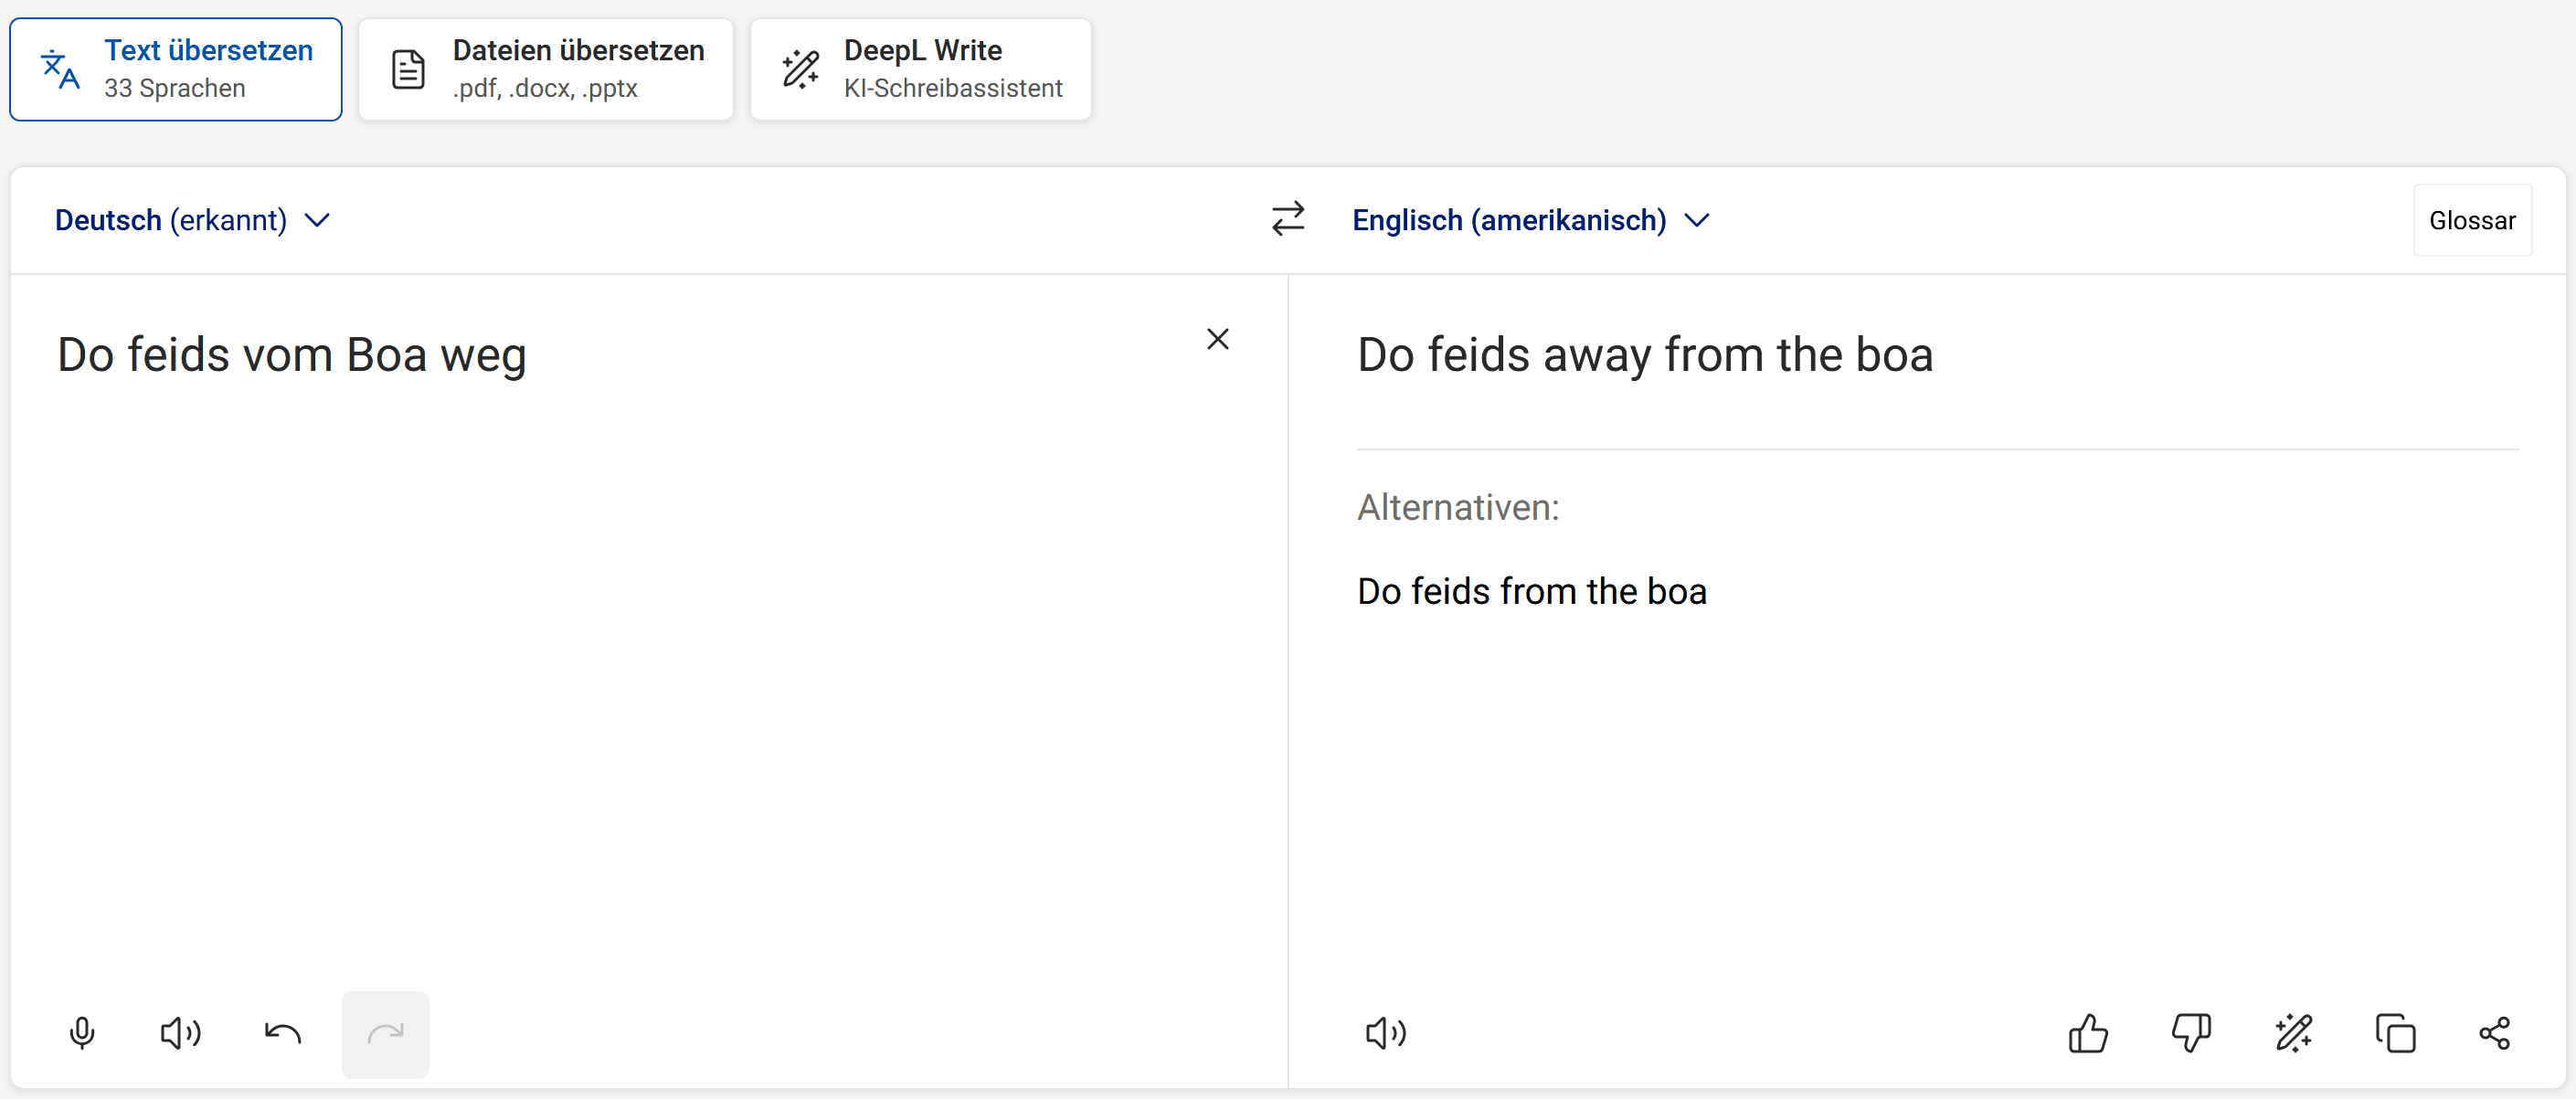
Task: Click the redo arrow icon
Action: tap(385, 1033)
